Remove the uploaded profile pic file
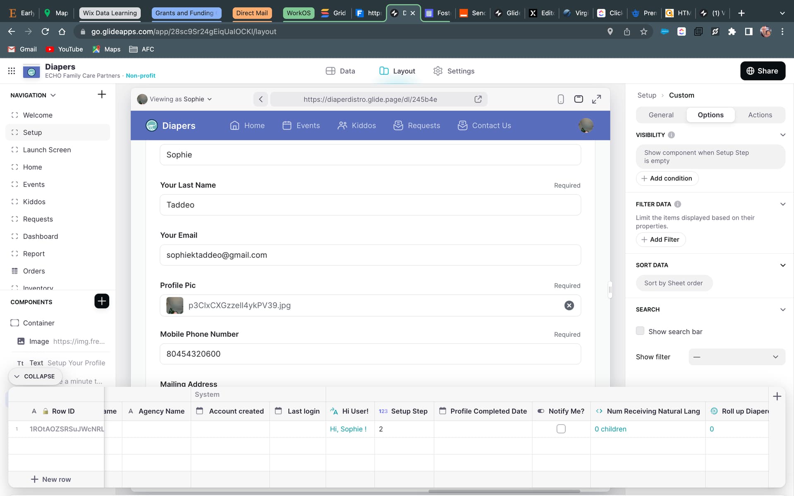Viewport: 794px width, 496px height. point(569,305)
